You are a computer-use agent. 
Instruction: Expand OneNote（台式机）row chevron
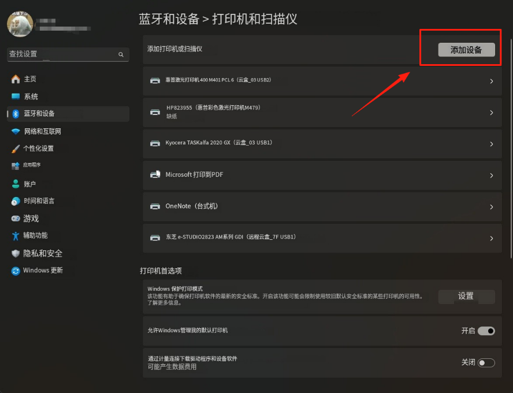[x=492, y=207]
